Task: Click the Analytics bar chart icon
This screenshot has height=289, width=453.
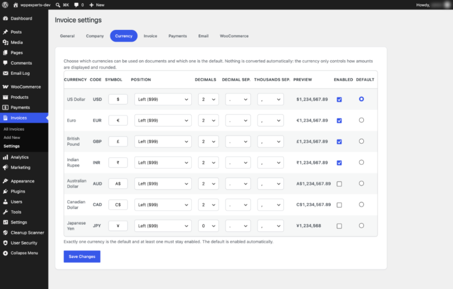Action: (x=5, y=157)
